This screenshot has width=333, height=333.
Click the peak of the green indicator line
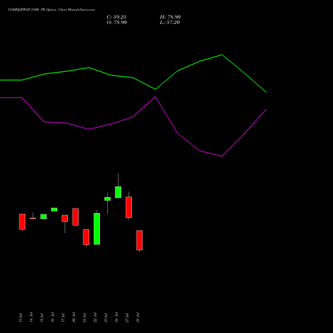(x=222, y=55)
